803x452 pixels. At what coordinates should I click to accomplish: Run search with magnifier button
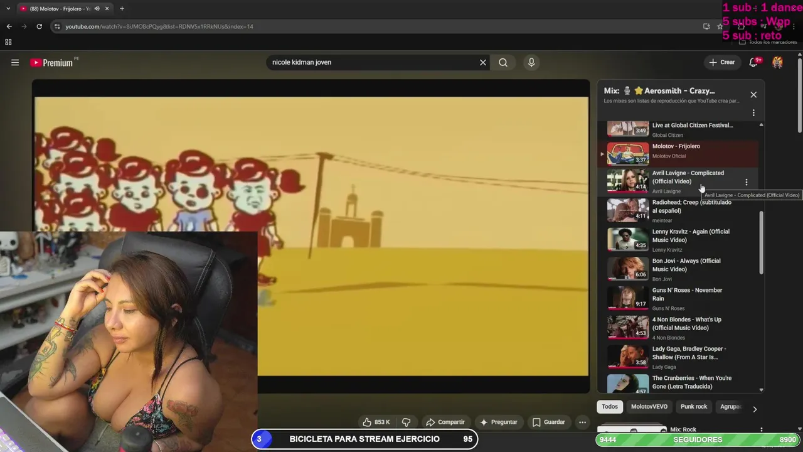point(503,62)
